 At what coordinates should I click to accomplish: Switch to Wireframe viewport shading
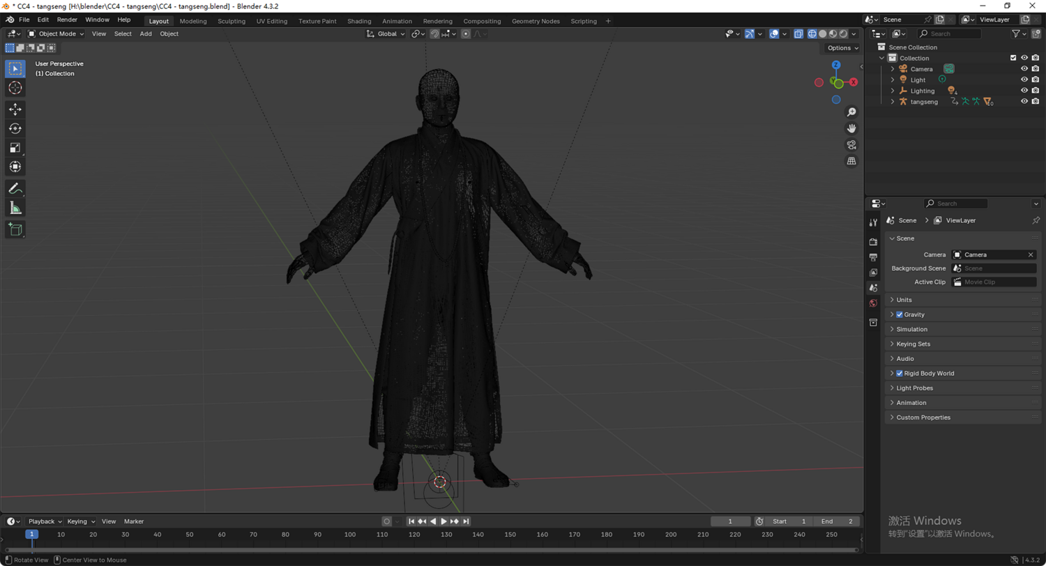[812, 33]
